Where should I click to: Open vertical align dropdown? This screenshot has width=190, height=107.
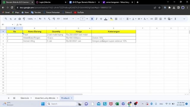134,19
